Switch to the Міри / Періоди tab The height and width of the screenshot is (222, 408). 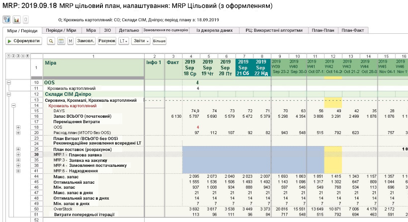[x=22, y=31]
